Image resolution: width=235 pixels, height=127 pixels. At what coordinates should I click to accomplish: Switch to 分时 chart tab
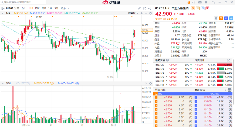click(17, 8)
